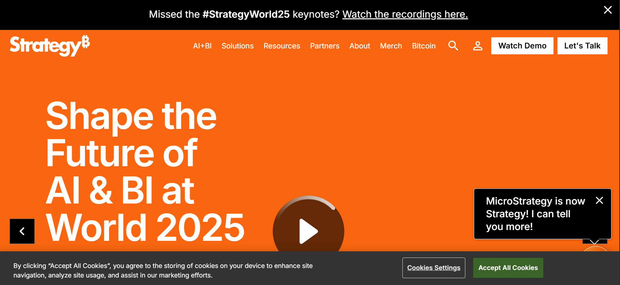Click the chat message about MicroStrategy rename
620x285 pixels.
click(535, 214)
